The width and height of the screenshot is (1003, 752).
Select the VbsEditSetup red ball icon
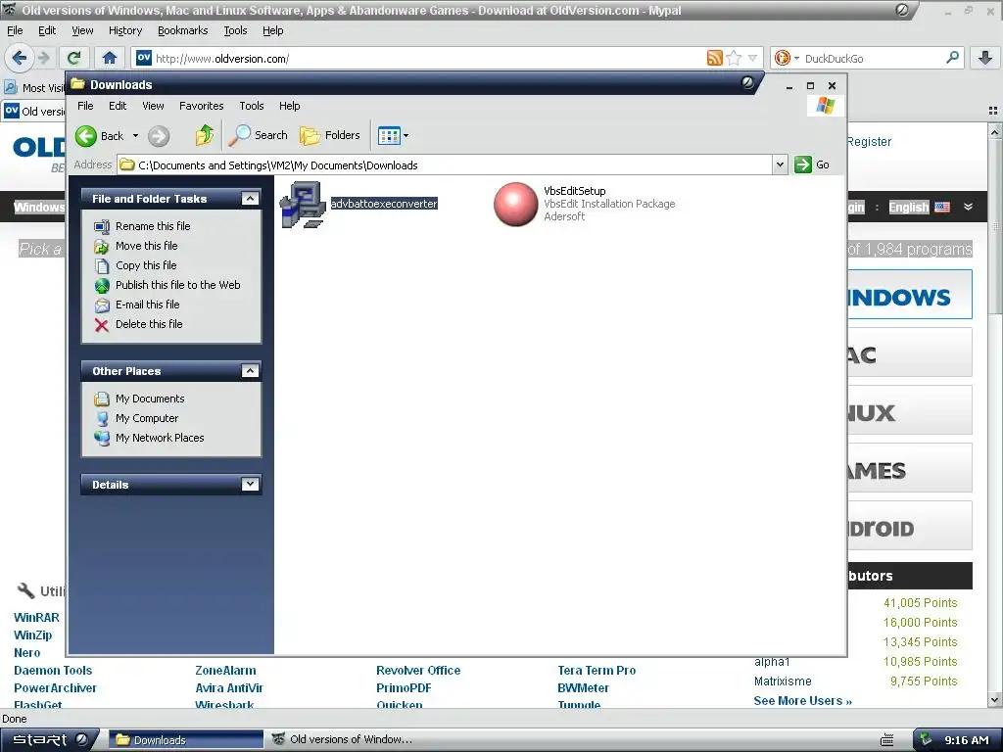click(x=515, y=204)
